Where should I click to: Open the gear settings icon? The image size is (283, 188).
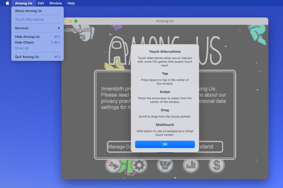[x=139, y=165]
